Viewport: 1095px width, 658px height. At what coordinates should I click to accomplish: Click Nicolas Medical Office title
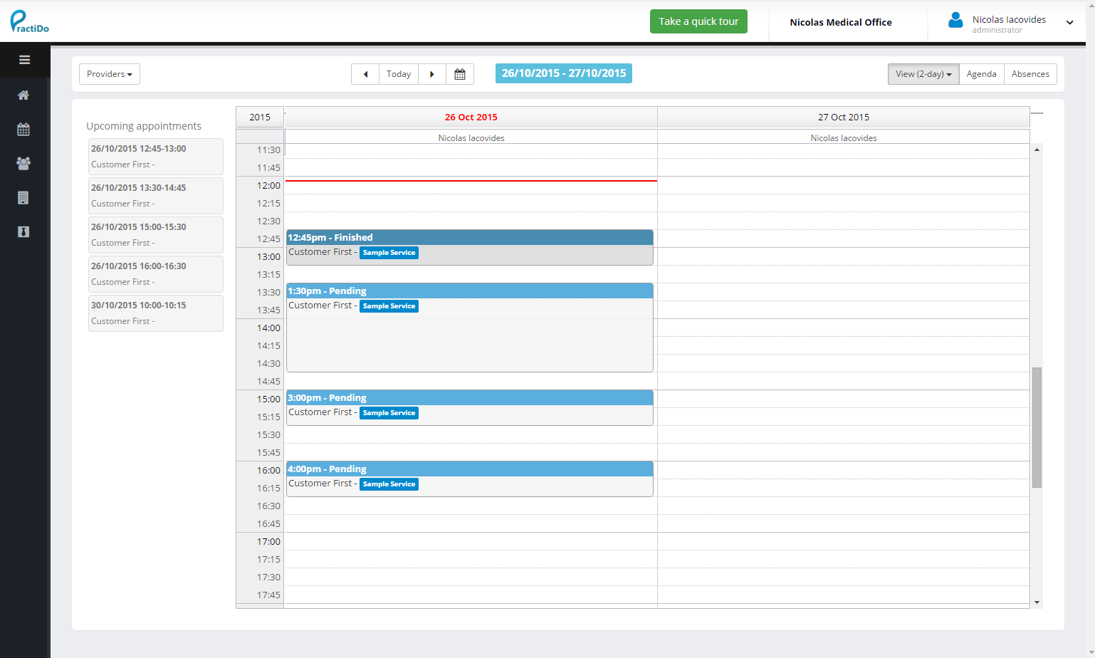click(841, 22)
